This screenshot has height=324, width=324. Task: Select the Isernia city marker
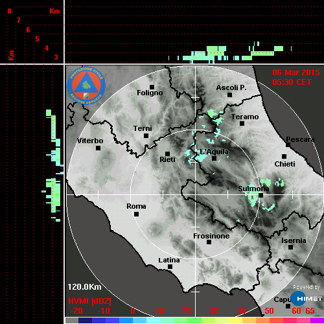coord(291,247)
